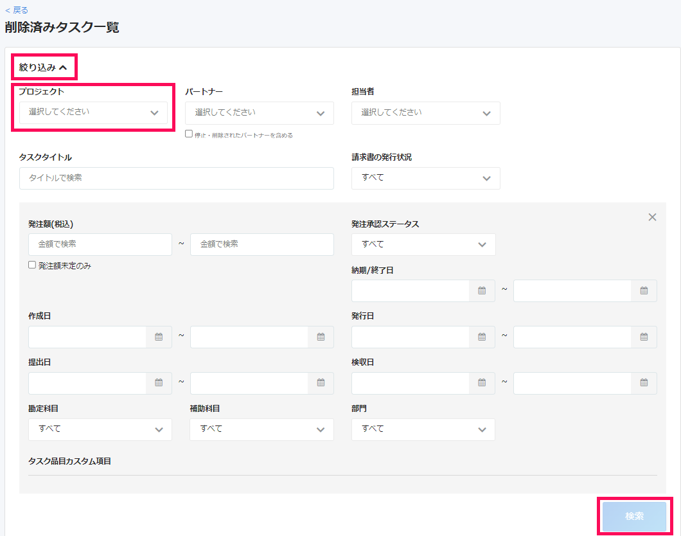This screenshot has width=681, height=536.
Task: Enable 発注額未定のみ checkbox
Action: [32, 265]
